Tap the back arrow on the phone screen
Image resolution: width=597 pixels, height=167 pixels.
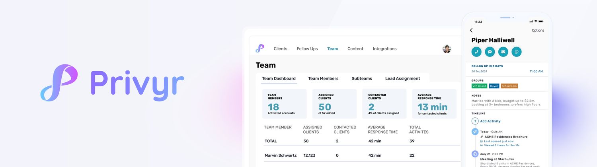coord(471,30)
